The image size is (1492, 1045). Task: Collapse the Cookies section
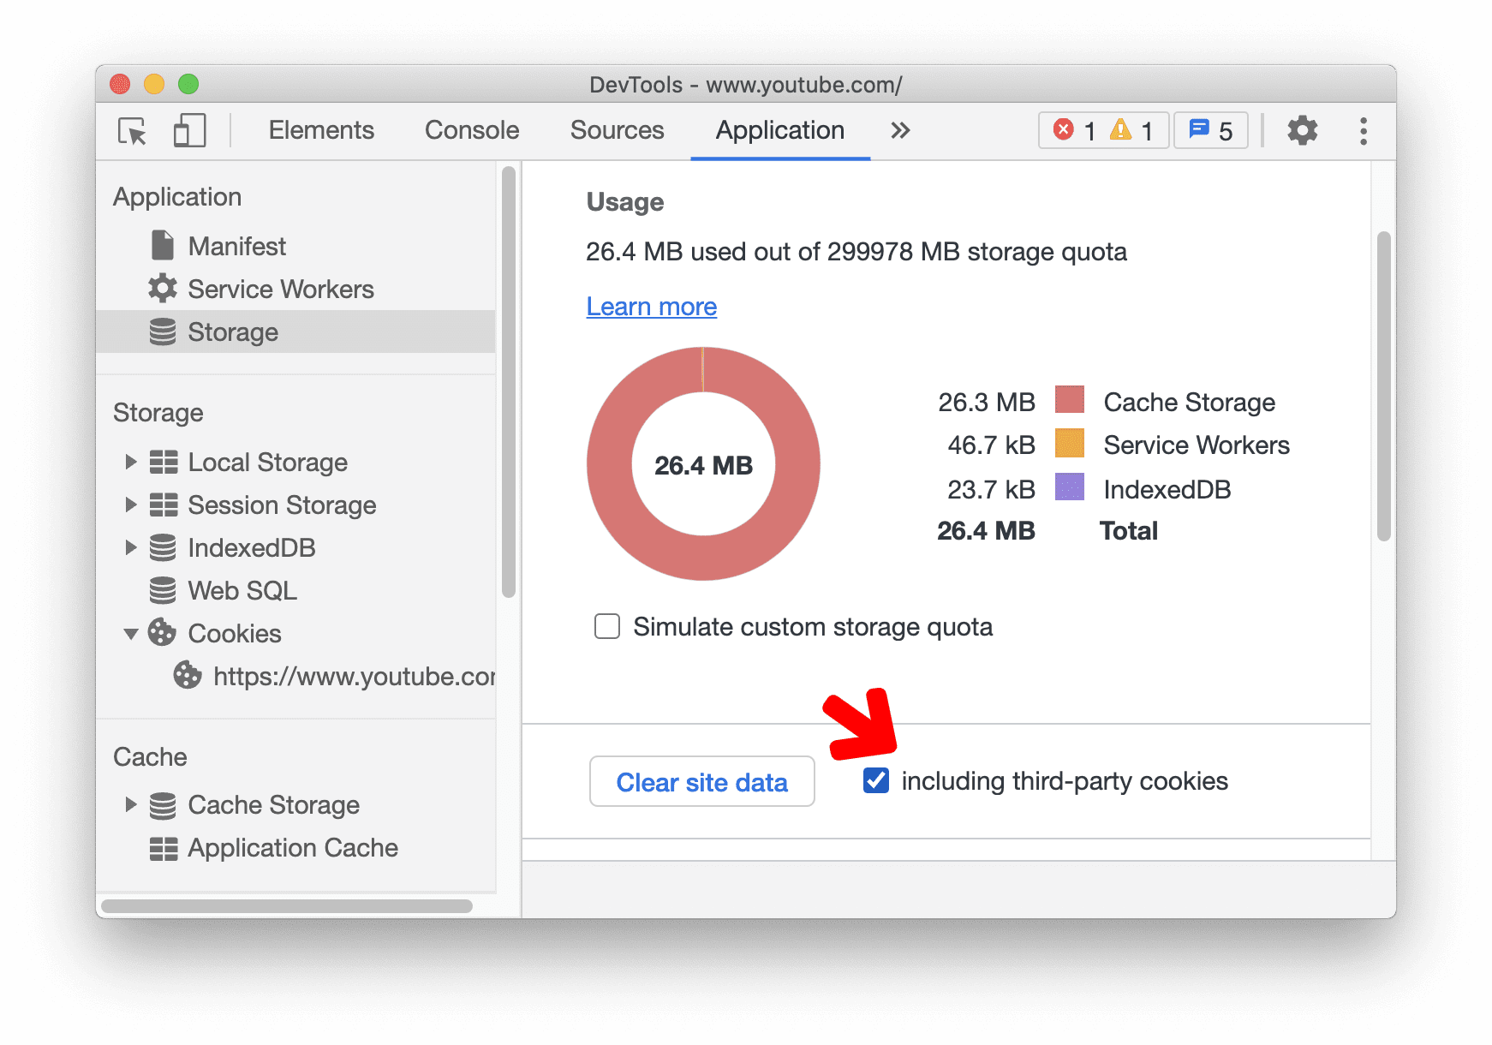tap(131, 633)
